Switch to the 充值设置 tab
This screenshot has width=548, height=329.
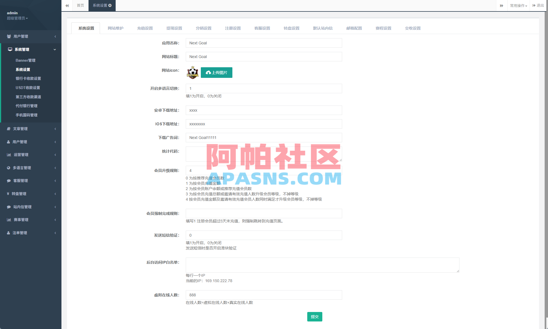pos(145,28)
